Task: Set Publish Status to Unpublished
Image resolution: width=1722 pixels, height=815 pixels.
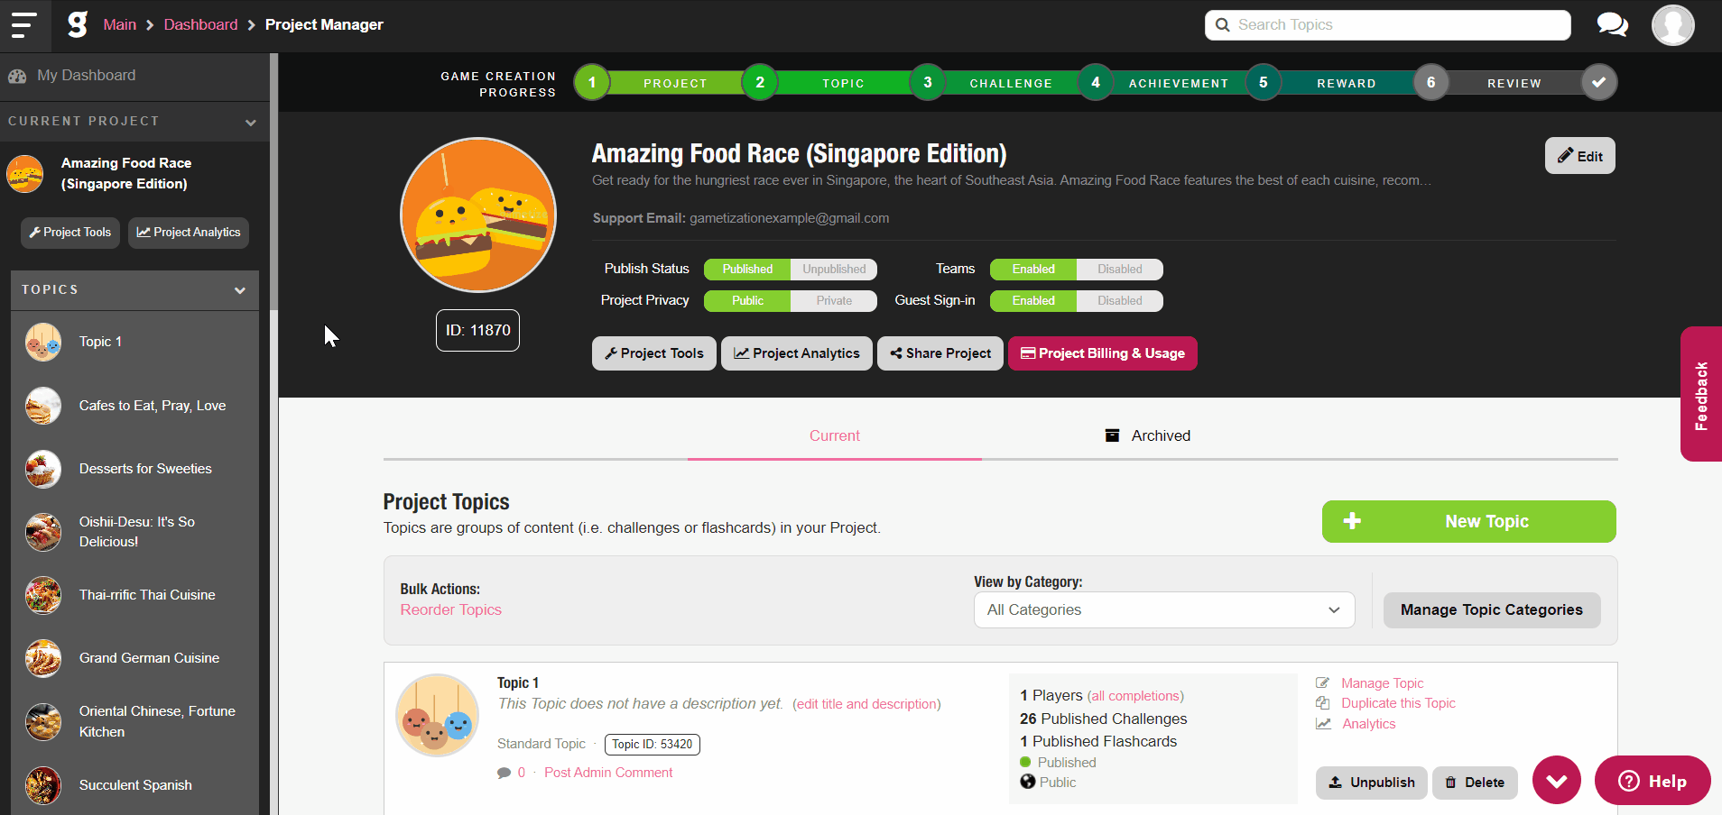Action: (834, 270)
